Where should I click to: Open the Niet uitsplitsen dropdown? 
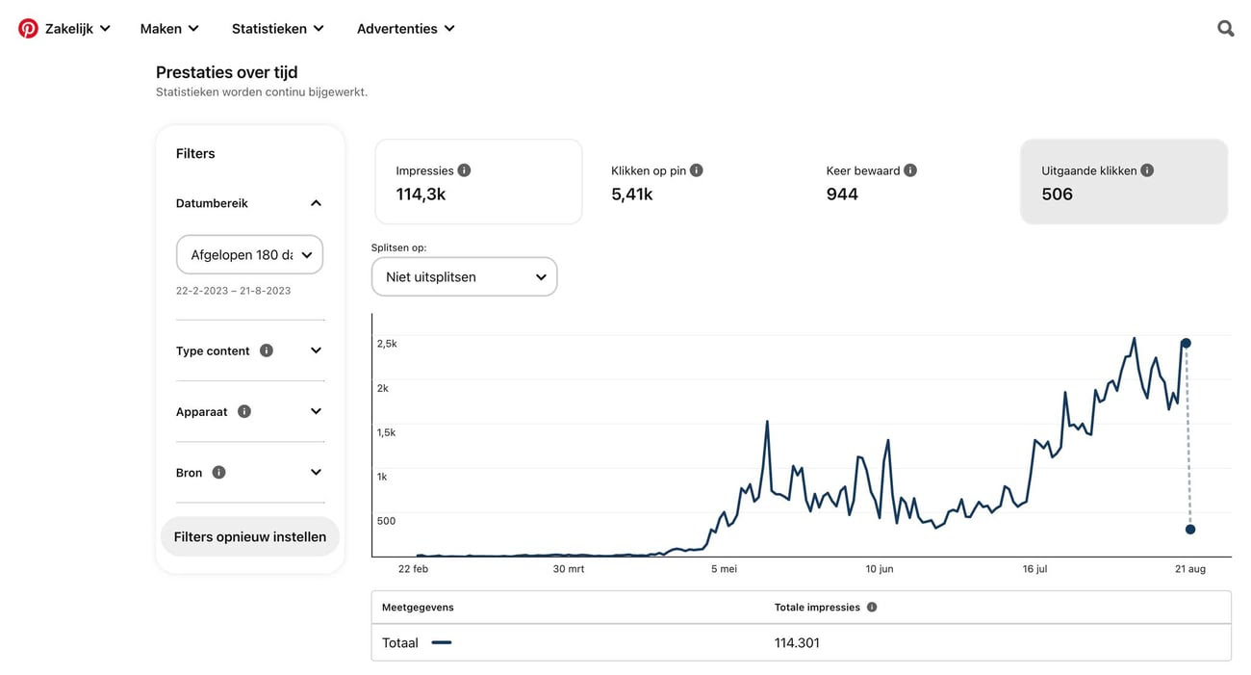(464, 276)
